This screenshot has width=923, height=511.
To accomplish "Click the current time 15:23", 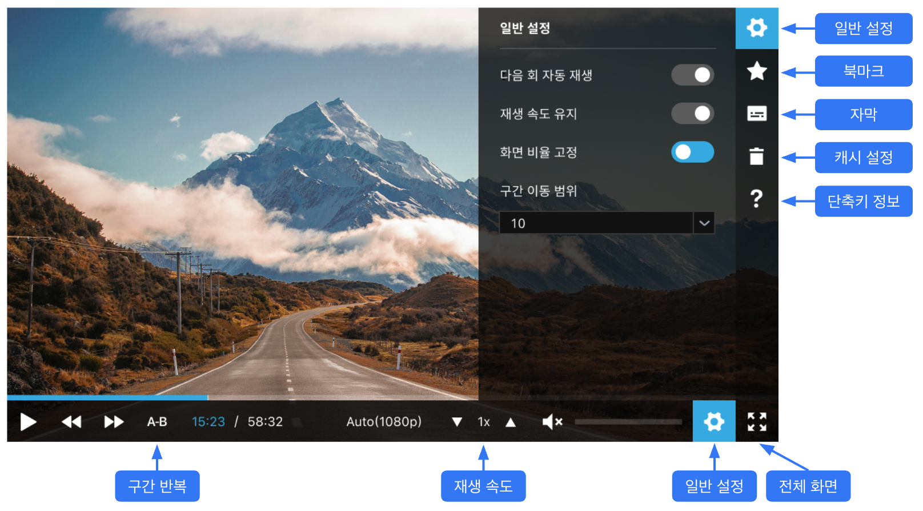I will tap(208, 422).
